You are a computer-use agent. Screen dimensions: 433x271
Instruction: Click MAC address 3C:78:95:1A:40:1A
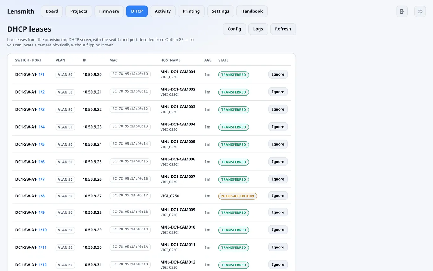[x=130, y=247]
